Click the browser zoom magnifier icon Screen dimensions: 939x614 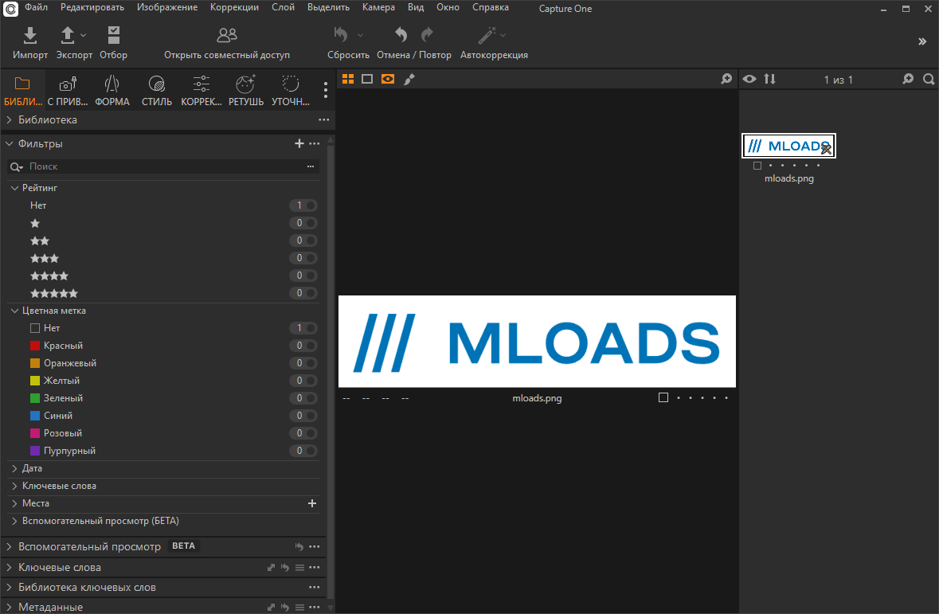(x=908, y=79)
